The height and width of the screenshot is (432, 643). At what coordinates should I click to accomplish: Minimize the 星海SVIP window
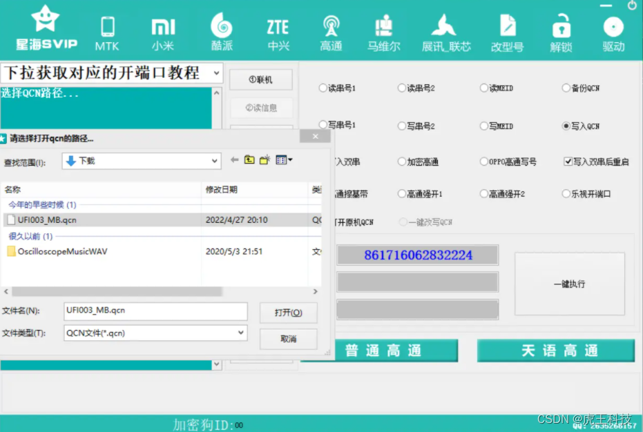pos(606,6)
